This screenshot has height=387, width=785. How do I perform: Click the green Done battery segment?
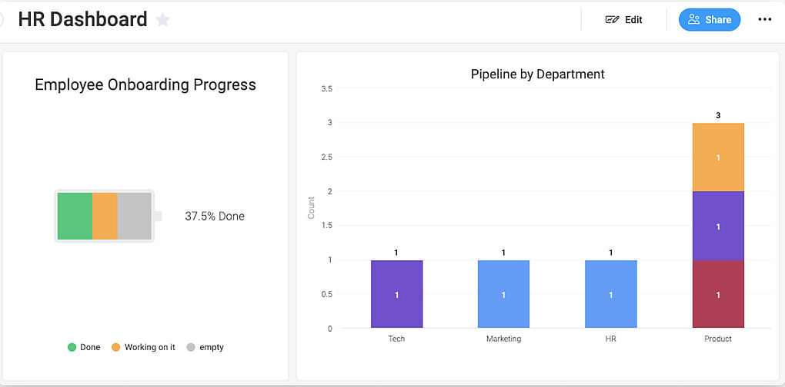[75, 217]
